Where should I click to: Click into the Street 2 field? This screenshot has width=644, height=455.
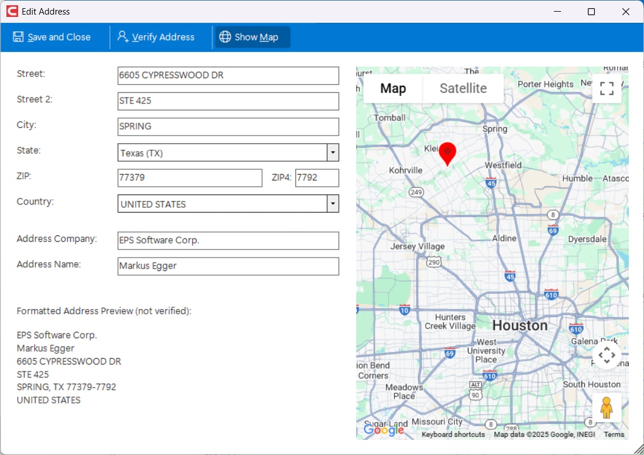click(x=228, y=101)
